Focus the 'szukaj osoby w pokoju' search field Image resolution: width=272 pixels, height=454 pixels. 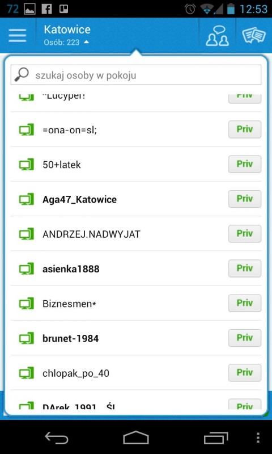tap(136, 75)
